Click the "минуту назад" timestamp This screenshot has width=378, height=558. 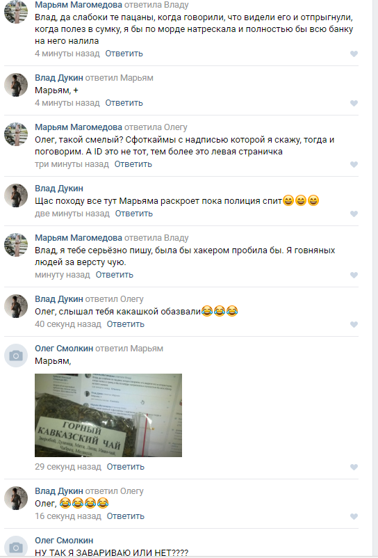click(x=63, y=275)
